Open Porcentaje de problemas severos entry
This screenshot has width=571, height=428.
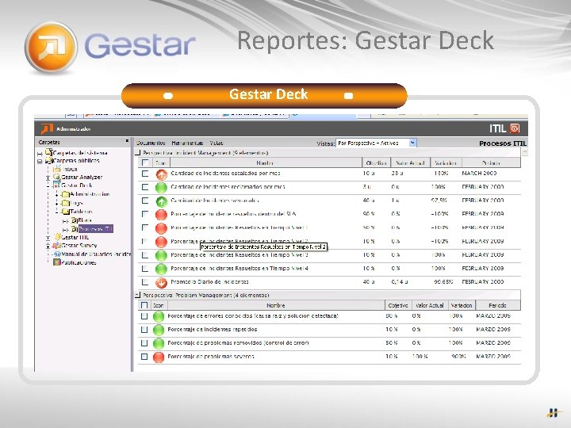click(x=210, y=357)
